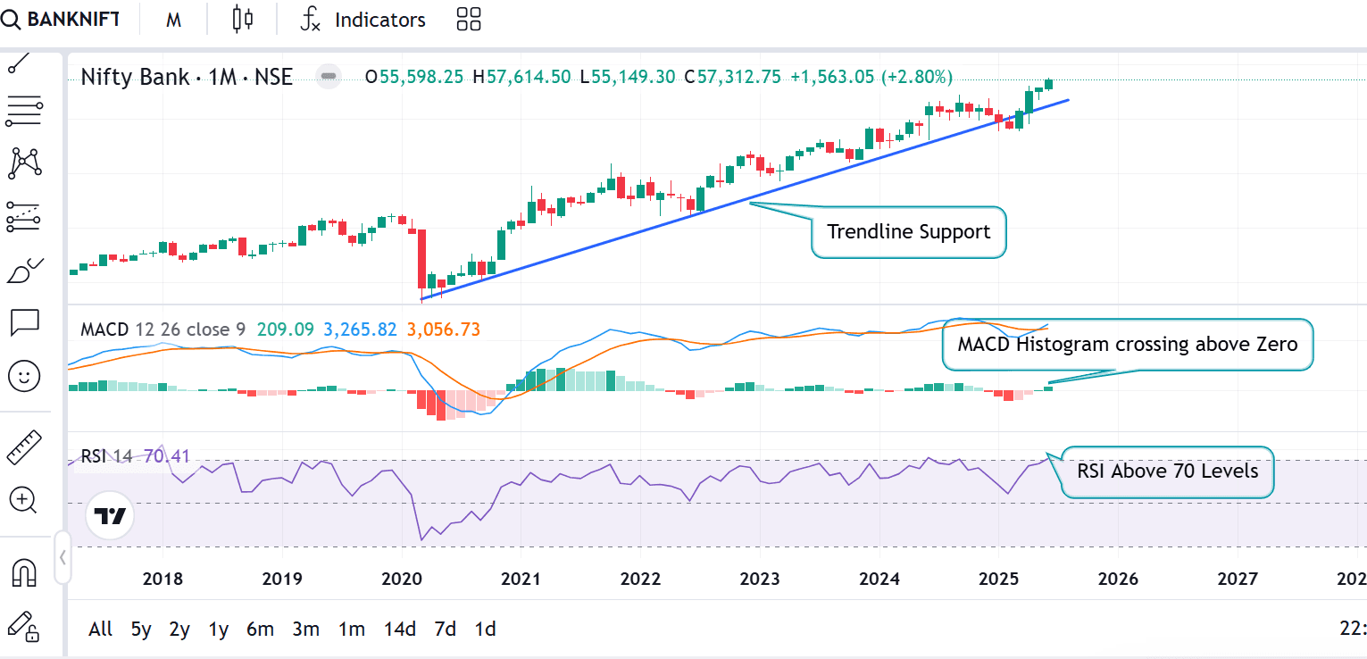Viewport: 1367px width, 659px height.
Task: Select the trend line drawing tool
Action: [x=20, y=64]
